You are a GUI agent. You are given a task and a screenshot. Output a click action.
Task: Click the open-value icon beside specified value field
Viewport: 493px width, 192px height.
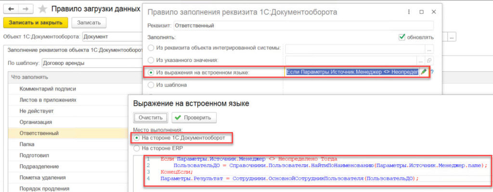click(x=429, y=60)
